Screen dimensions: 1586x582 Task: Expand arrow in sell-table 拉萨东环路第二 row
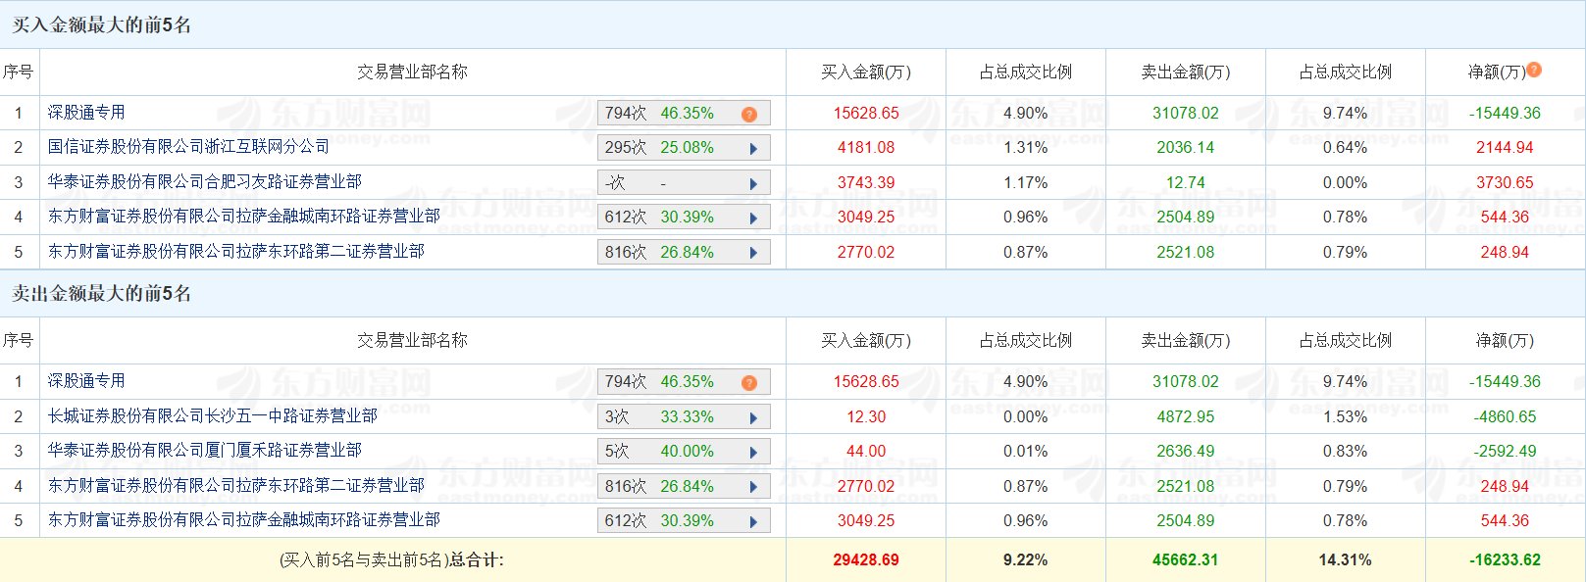pos(753,487)
